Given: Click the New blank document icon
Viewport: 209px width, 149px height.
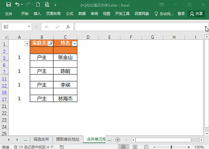Looking at the screenshot, I should [x=38, y=5].
